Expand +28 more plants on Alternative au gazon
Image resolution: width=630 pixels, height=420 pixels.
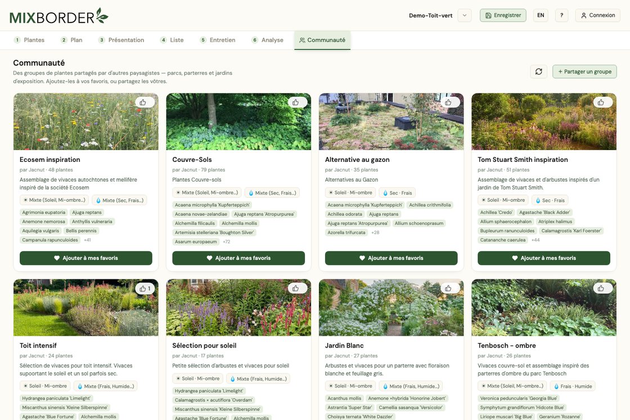point(375,232)
